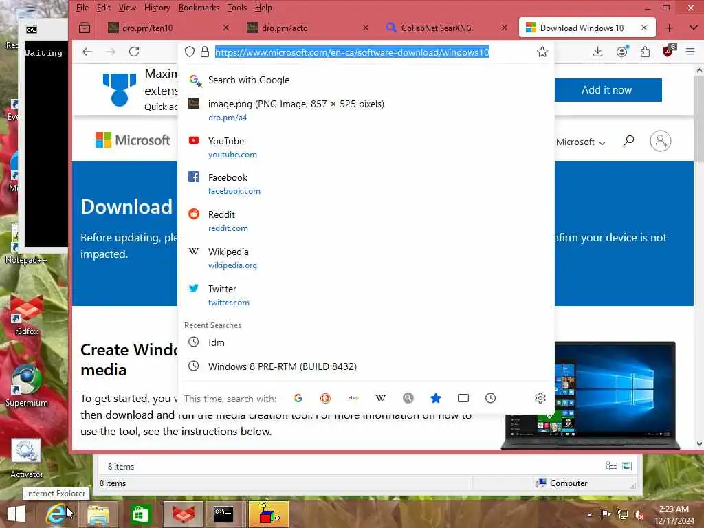Image resolution: width=704 pixels, height=528 pixels.
Task: Search in open tabs icon
Action: click(463, 398)
